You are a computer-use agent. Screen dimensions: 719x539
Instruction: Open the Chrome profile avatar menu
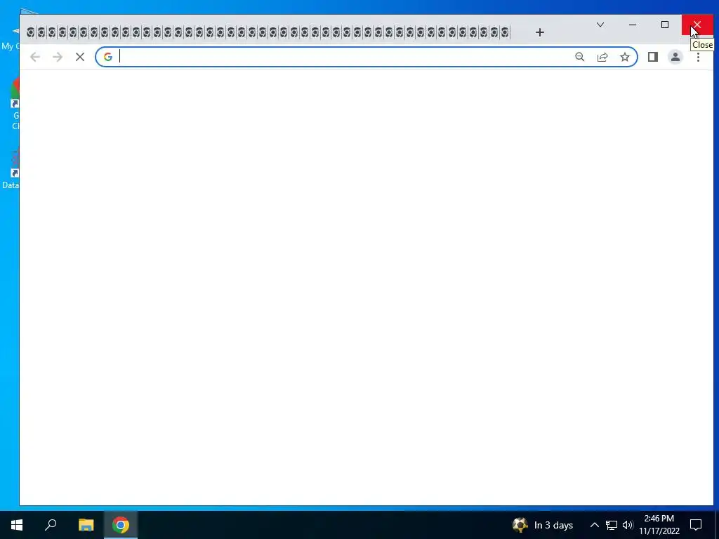pos(675,57)
